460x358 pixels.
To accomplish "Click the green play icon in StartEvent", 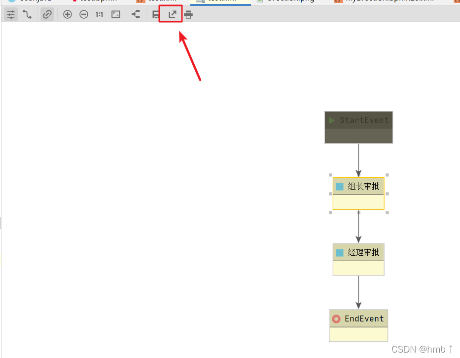I will (x=332, y=120).
